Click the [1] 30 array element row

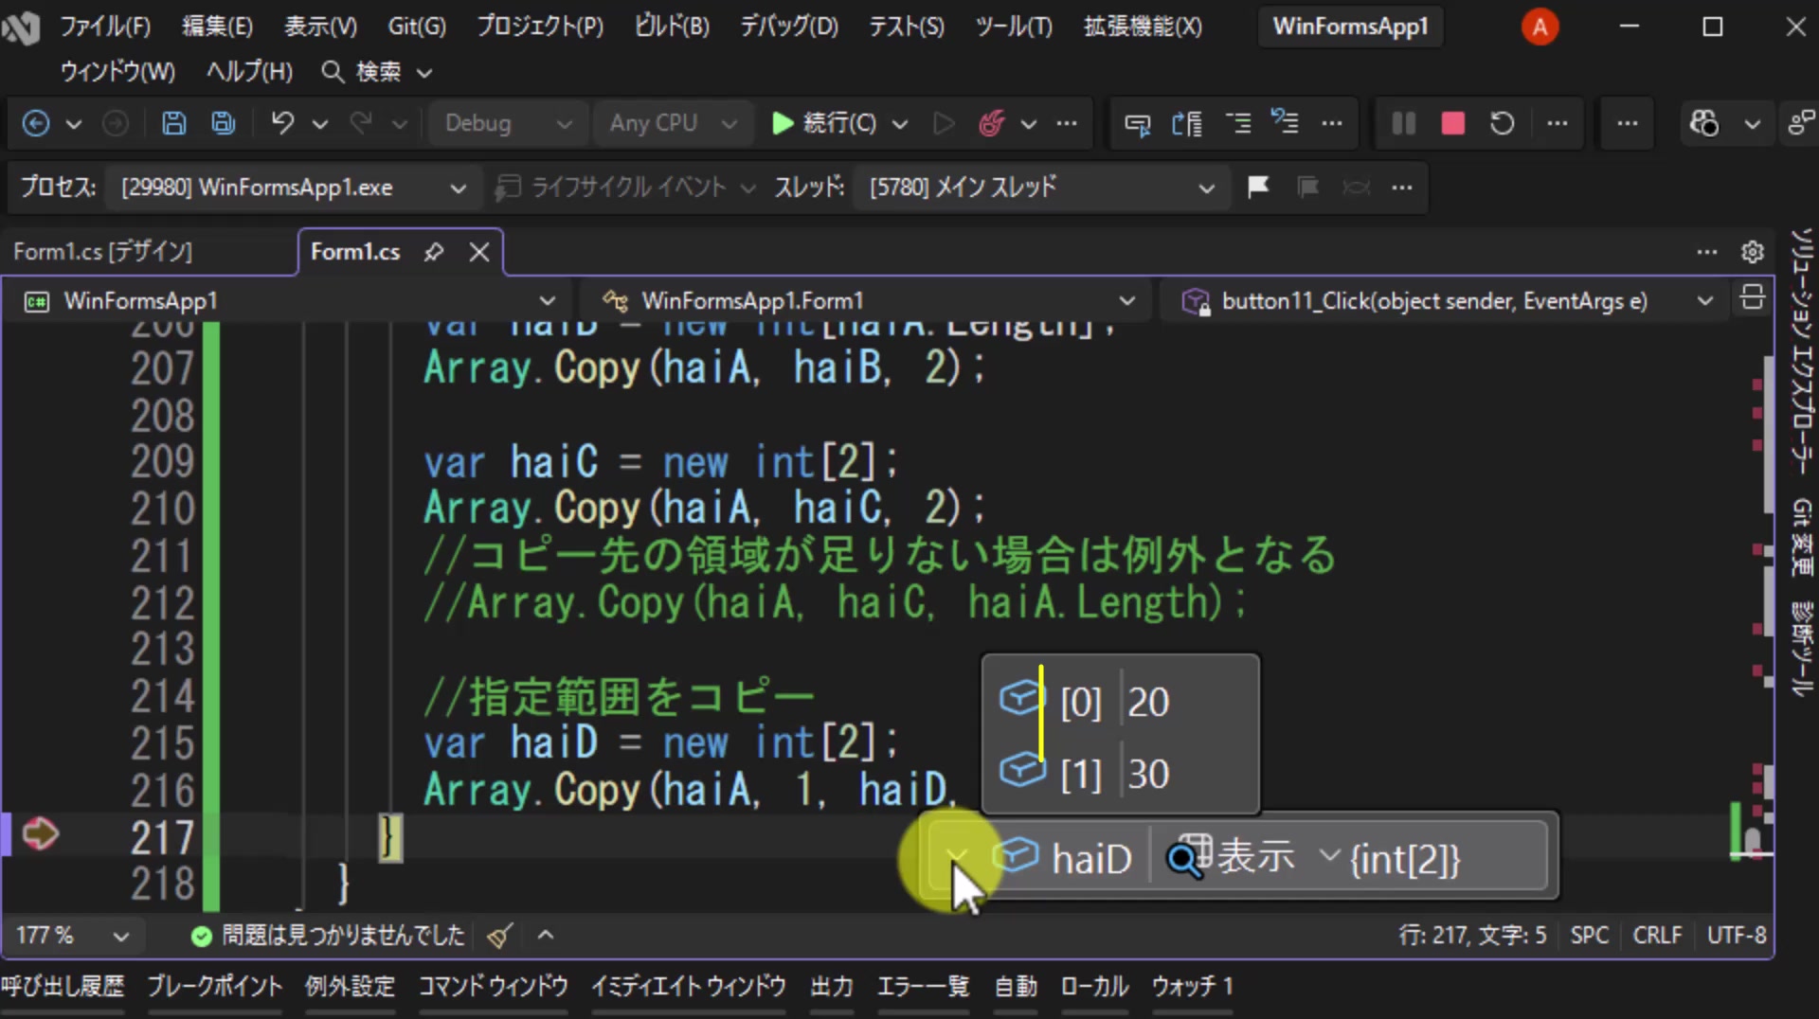1120,774
